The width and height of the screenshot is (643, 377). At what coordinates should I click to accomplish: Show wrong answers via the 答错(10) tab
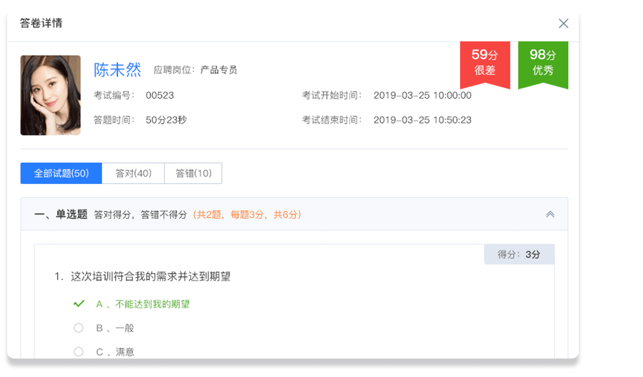click(x=193, y=174)
